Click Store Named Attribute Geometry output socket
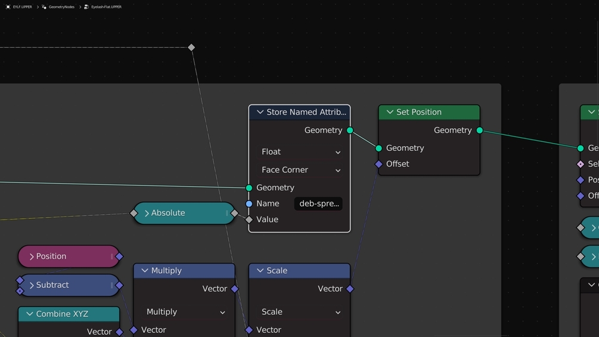This screenshot has width=599, height=337. [x=350, y=130]
